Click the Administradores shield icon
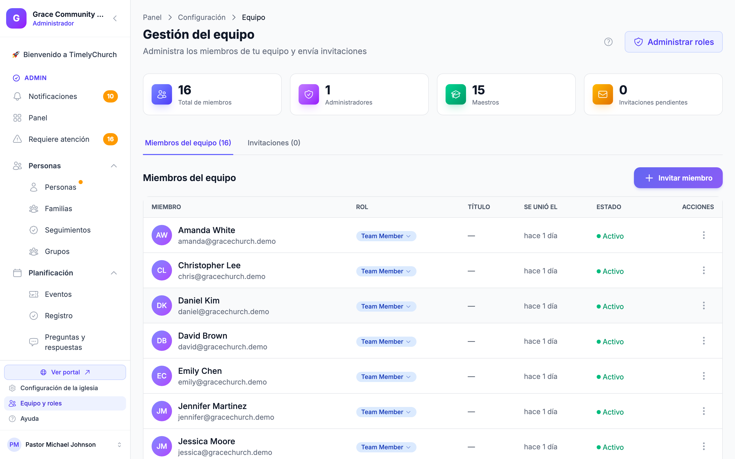 [309, 94]
